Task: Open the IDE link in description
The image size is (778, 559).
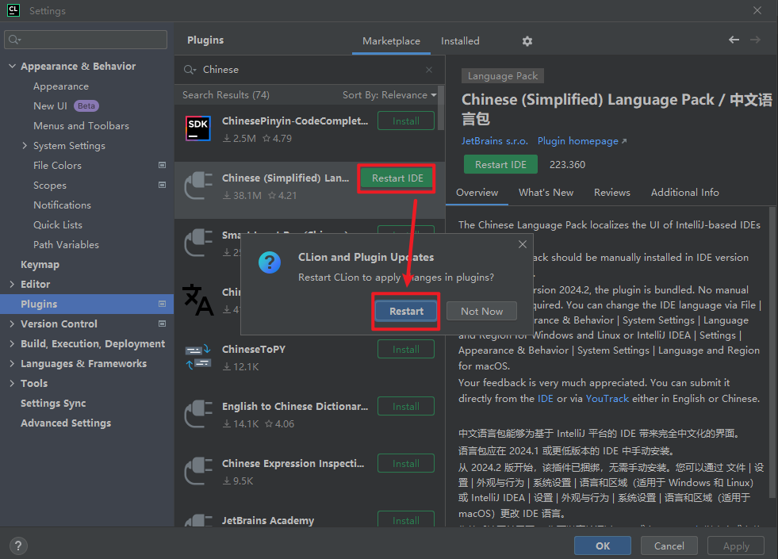Action: tap(545, 398)
